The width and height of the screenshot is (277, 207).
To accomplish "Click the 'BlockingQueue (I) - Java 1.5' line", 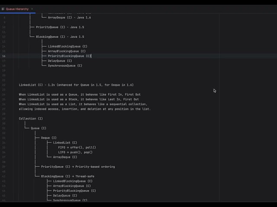I will 60,37.
